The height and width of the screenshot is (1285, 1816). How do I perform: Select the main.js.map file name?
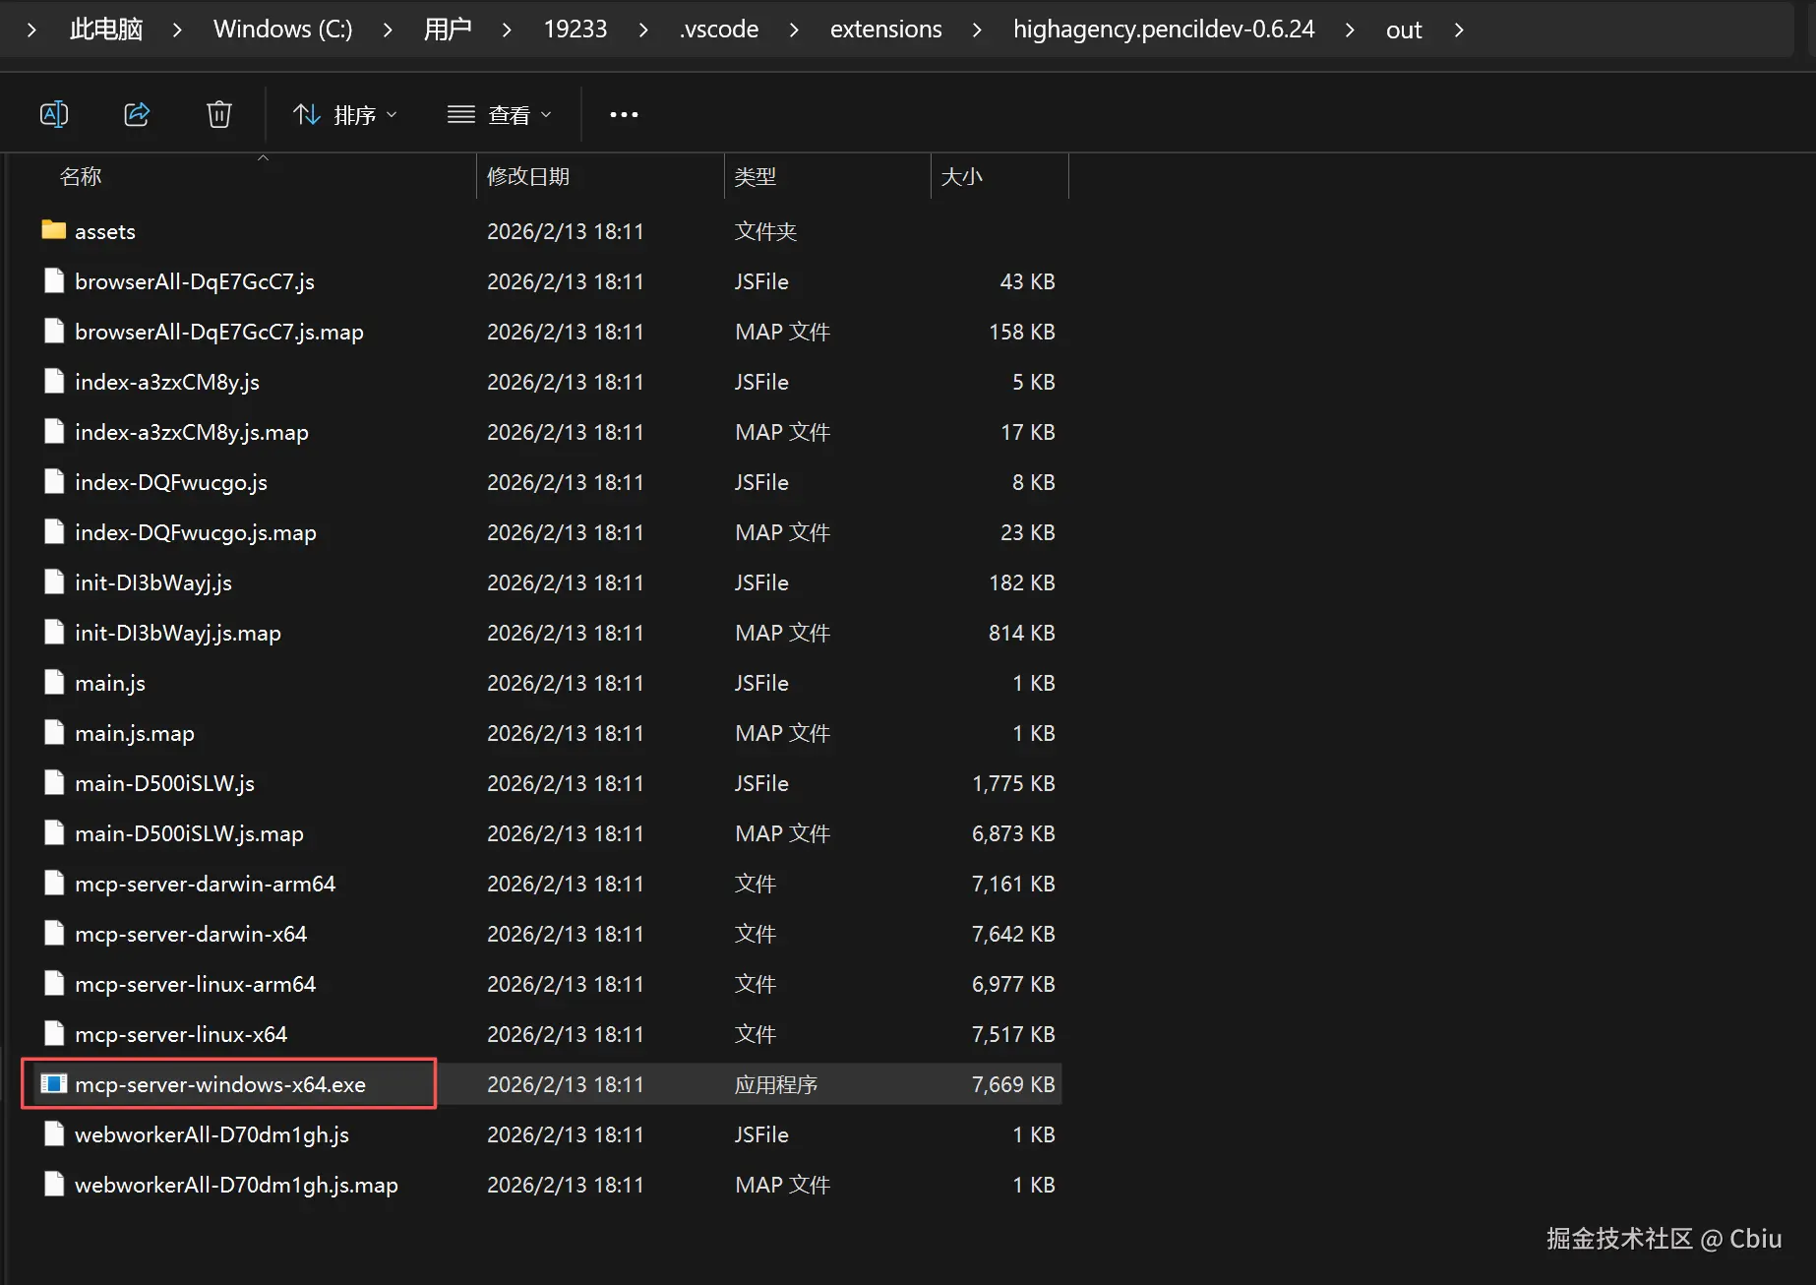tap(135, 733)
